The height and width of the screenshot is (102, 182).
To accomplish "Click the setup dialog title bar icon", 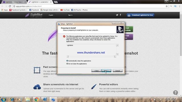I will pyautogui.click(x=59, y=24).
